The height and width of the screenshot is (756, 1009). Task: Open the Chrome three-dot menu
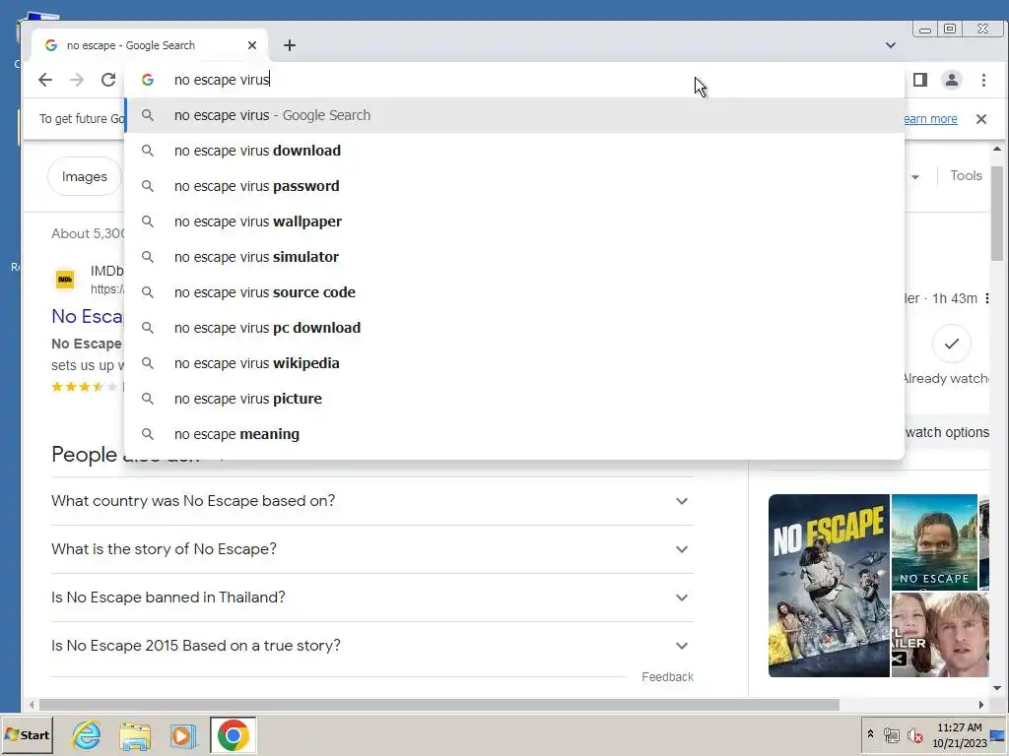click(983, 80)
